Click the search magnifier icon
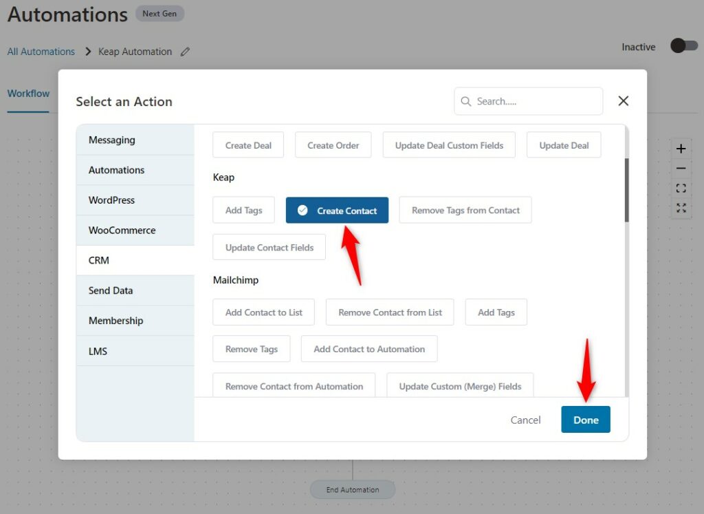Screen dimensions: 704x514 (x=466, y=102)
